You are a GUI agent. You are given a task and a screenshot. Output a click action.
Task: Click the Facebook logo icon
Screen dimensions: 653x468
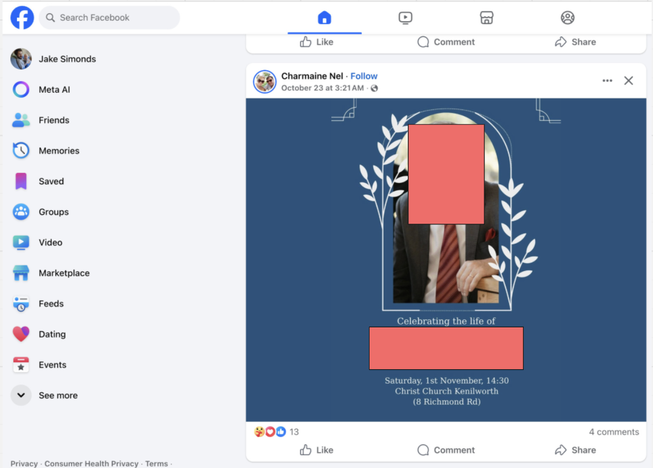coord(22,18)
